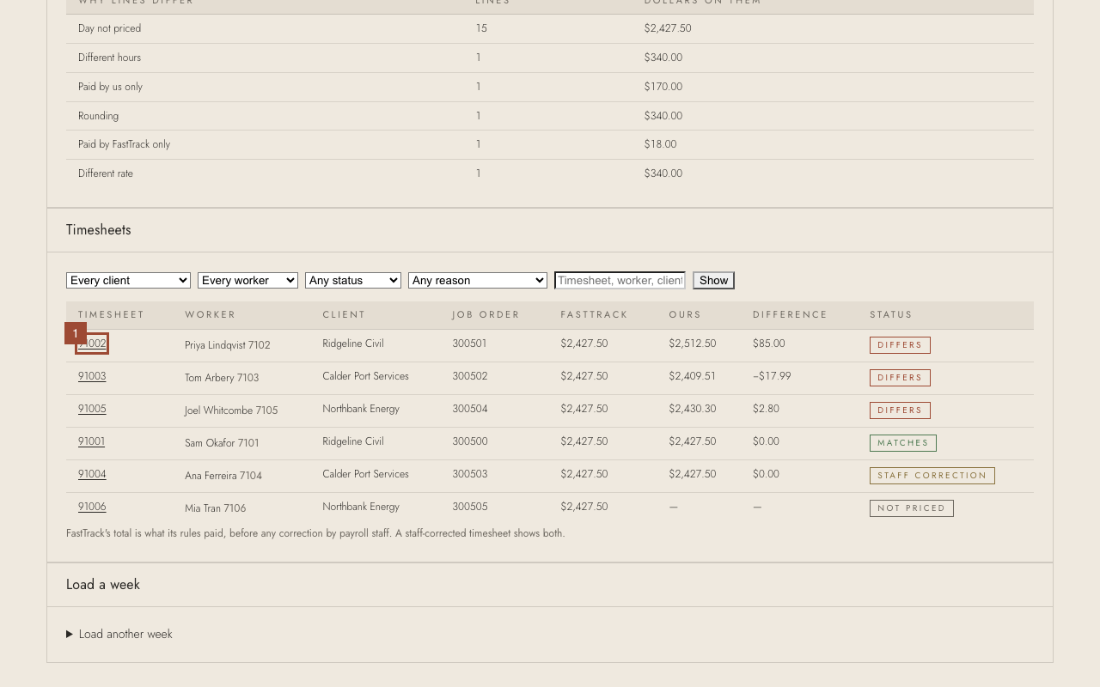Click worker name Tom Arbery 7103
Screen dimensions: 1100x687
coord(222,378)
